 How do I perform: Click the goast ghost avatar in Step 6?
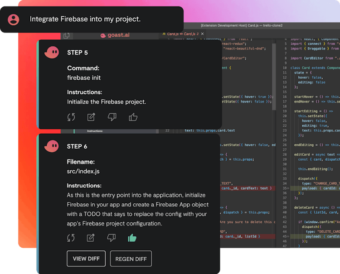[52, 146]
